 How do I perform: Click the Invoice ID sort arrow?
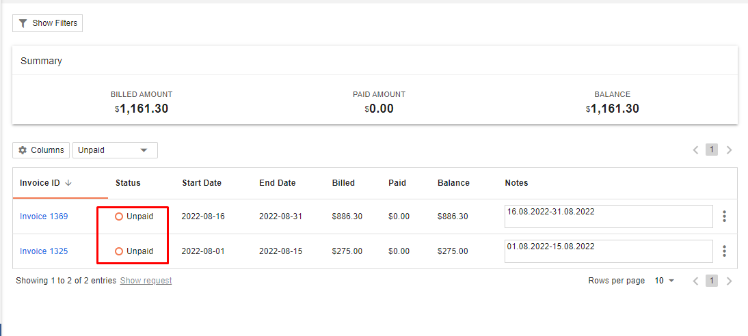click(x=68, y=183)
